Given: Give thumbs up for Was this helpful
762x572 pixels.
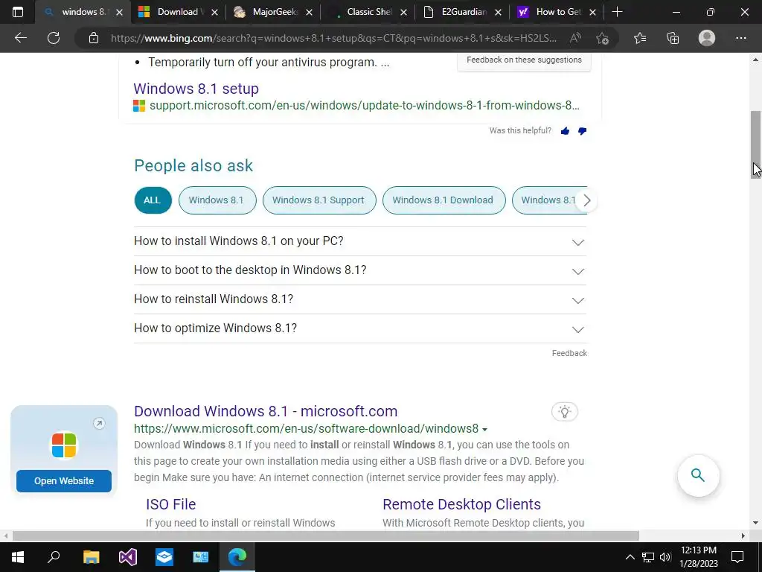Looking at the screenshot, I should point(565,131).
